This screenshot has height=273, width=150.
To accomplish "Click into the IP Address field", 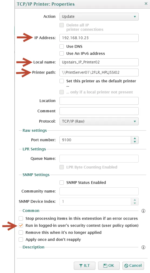I will coord(99,38).
